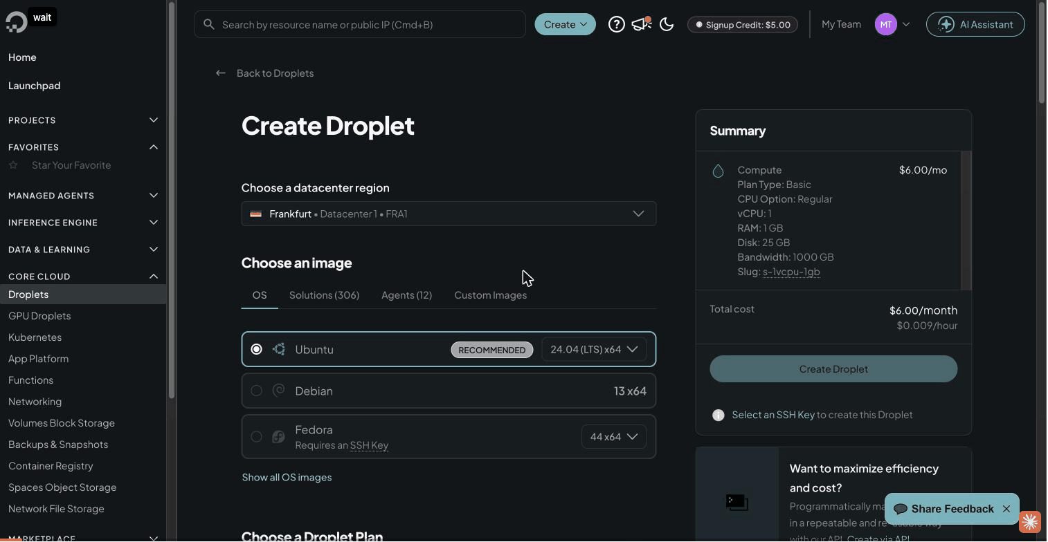Open the help question mark icon
1048x542 pixels.
[x=616, y=24]
